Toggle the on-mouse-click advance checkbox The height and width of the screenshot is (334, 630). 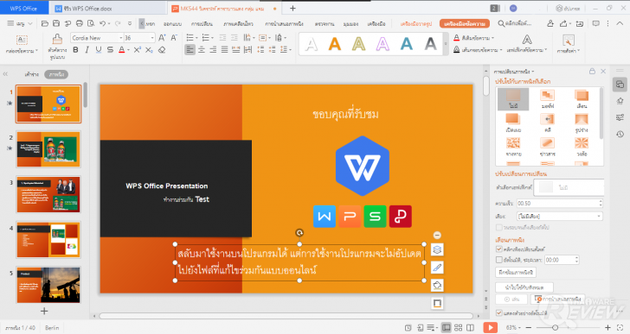click(x=499, y=249)
